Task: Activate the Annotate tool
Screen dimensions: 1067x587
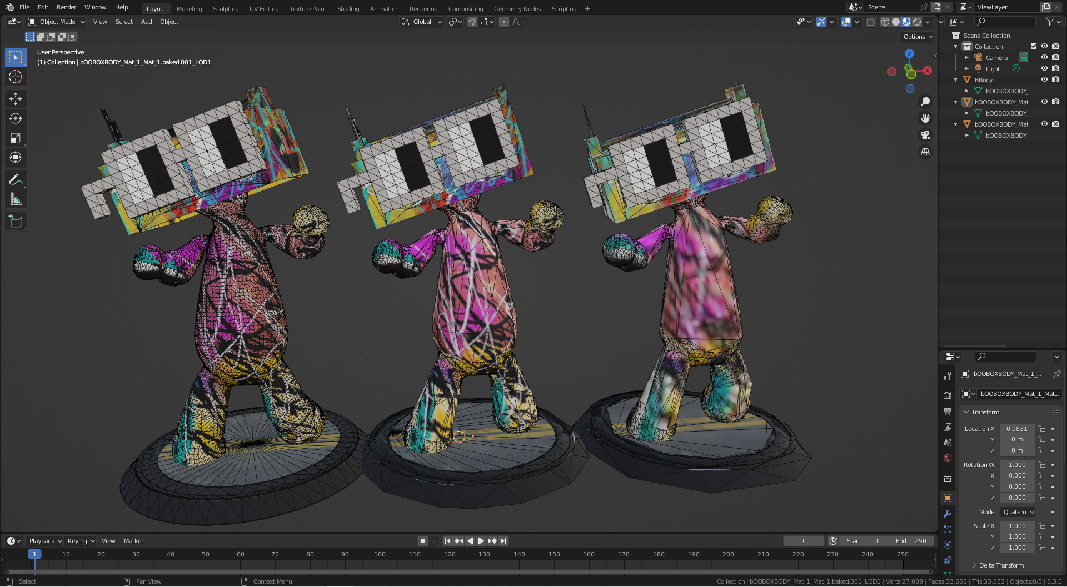Action: [16, 179]
